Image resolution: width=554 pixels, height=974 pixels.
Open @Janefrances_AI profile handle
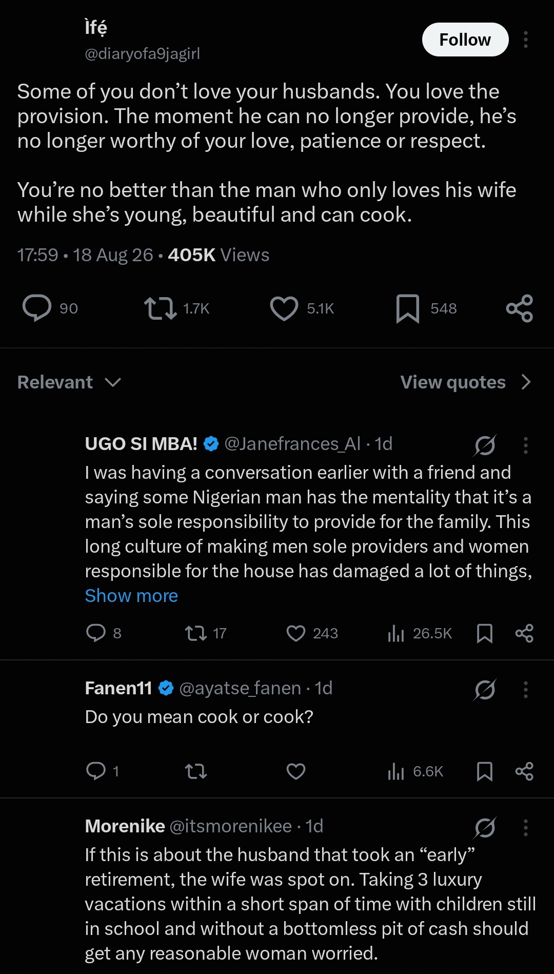point(292,444)
